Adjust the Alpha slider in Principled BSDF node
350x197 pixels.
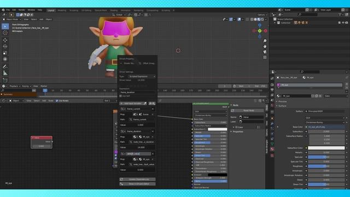click(210, 181)
